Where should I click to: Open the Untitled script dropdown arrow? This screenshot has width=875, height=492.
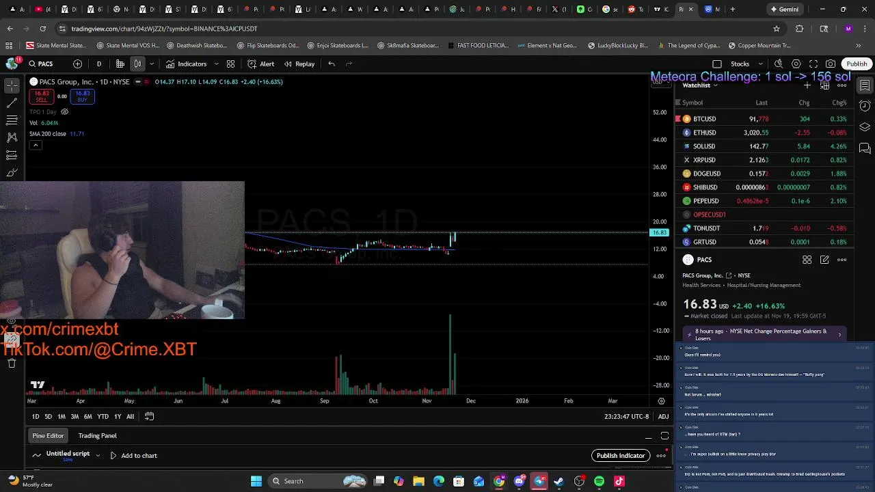[x=98, y=455]
